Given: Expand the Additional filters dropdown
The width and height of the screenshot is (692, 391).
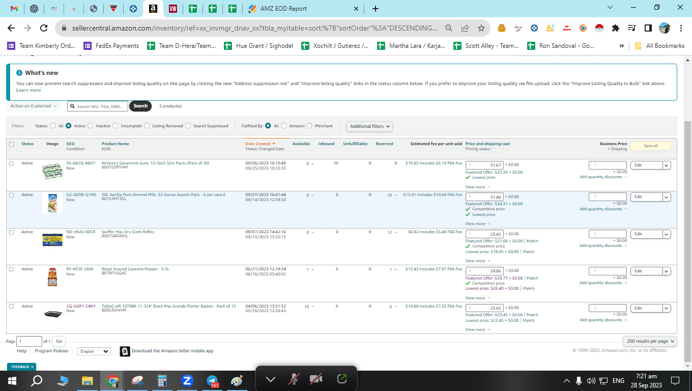Looking at the screenshot, I should point(369,126).
